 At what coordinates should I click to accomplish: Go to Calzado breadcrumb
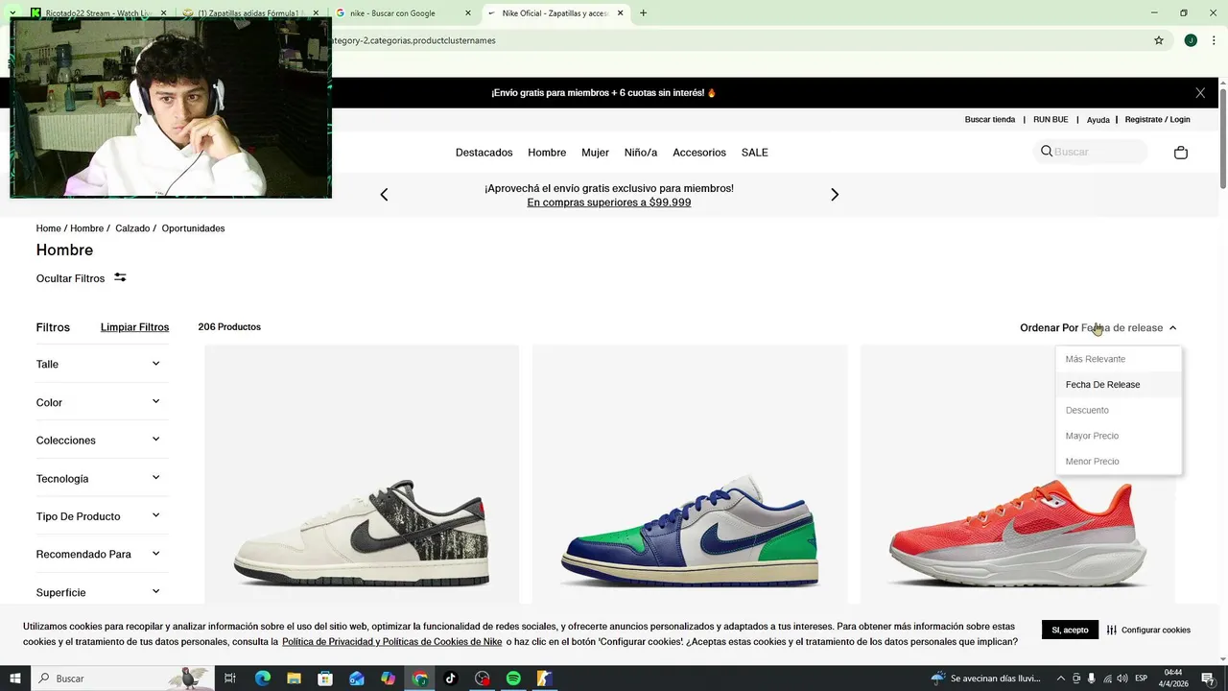(x=132, y=228)
